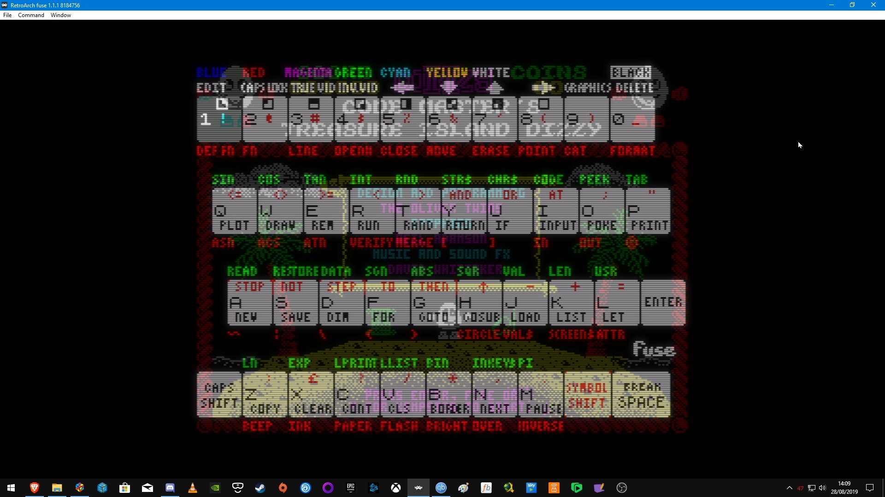
Task: Toggle the CAPS SHIFT key
Action: [x=219, y=395]
